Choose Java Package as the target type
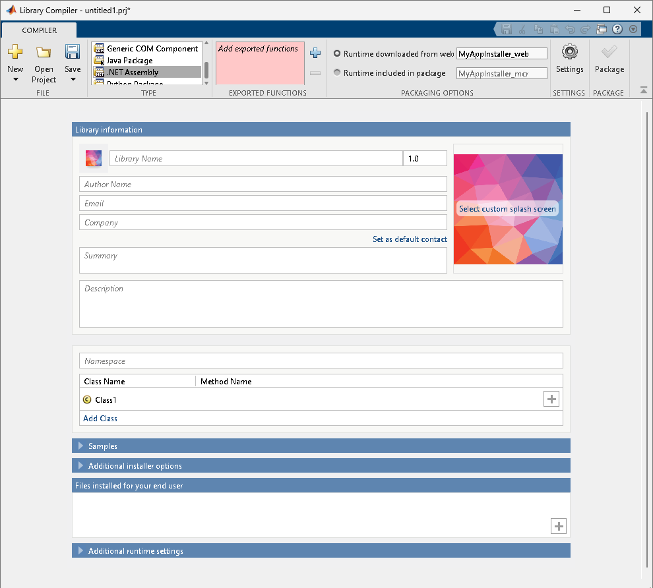The height and width of the screenshot is (588, 653). 129,61
